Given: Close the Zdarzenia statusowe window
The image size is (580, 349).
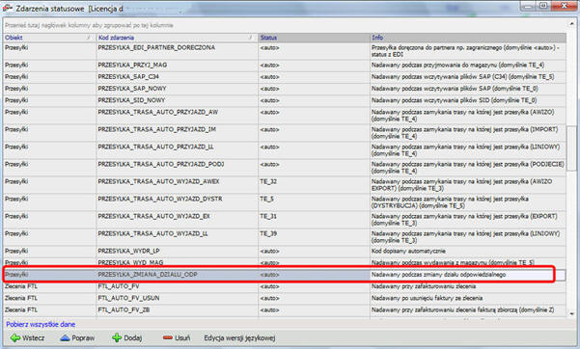Looking at the screenshot, I should click(565, 6).
